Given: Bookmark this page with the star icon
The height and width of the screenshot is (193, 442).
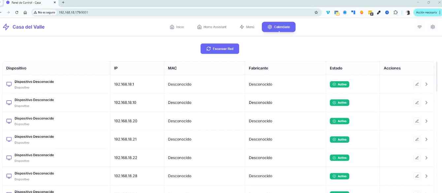Looking at the screenshot, I should tap(316, 12).
